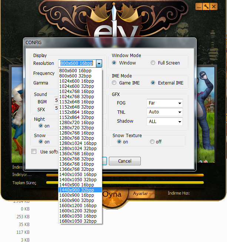Click the 117 KB file size
The width and height of the screenshot is (227, 242).
23,232
